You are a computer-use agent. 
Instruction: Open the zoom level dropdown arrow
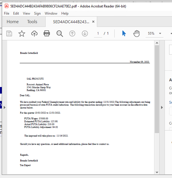(160, 33)
